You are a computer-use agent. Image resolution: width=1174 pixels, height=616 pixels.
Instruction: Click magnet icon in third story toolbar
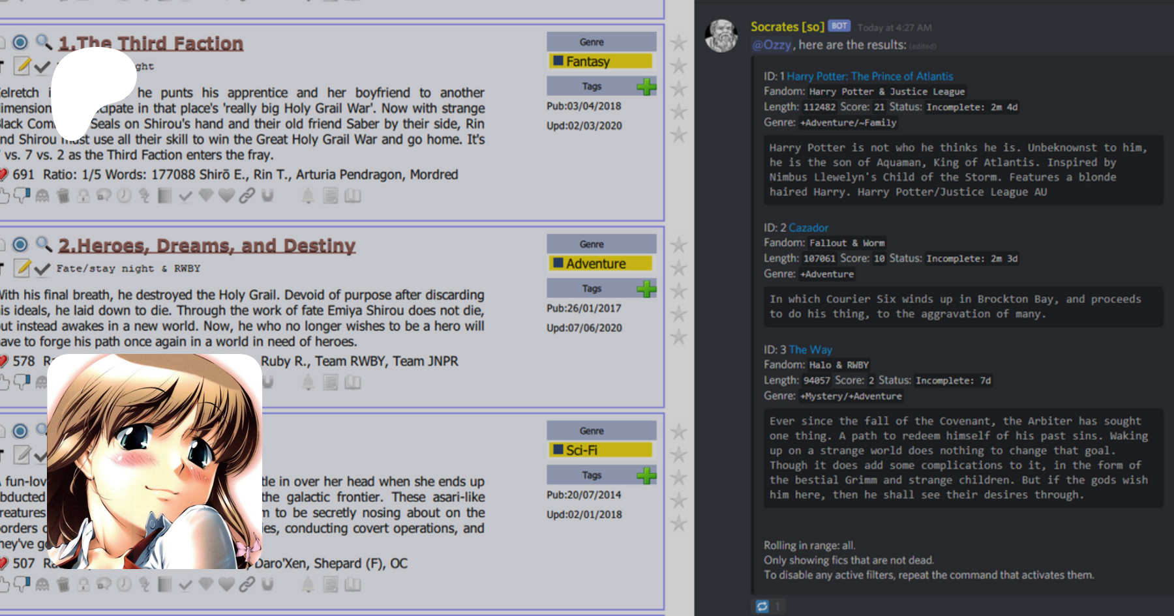pos(267,585)
